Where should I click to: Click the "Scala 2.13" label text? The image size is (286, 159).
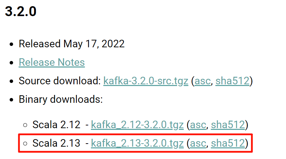pyautogui.click(x=56, y=143)
